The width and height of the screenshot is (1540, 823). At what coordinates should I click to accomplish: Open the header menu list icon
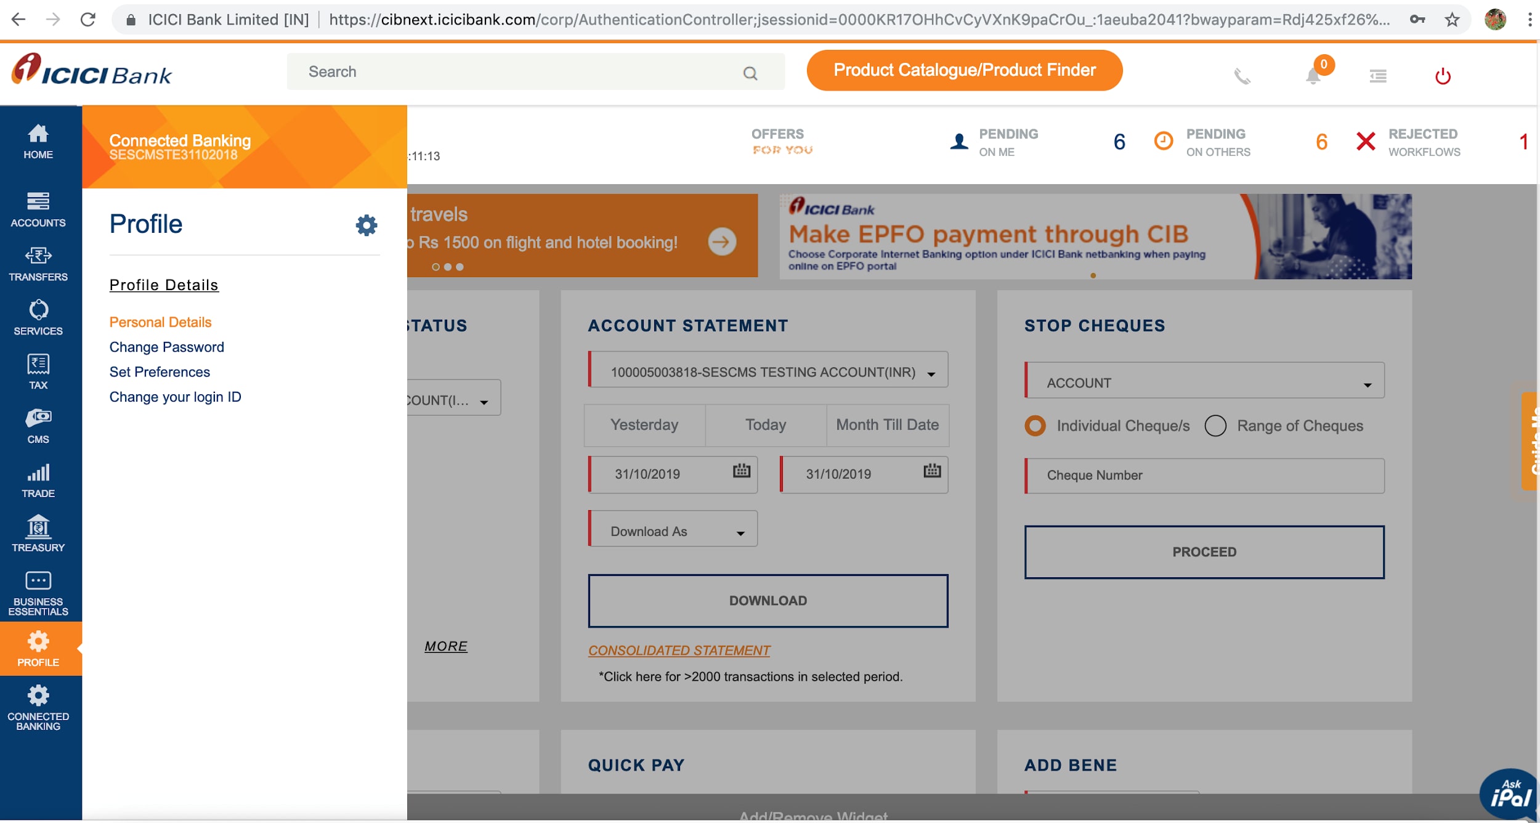pyautogui.click(x=1378, y=76)
